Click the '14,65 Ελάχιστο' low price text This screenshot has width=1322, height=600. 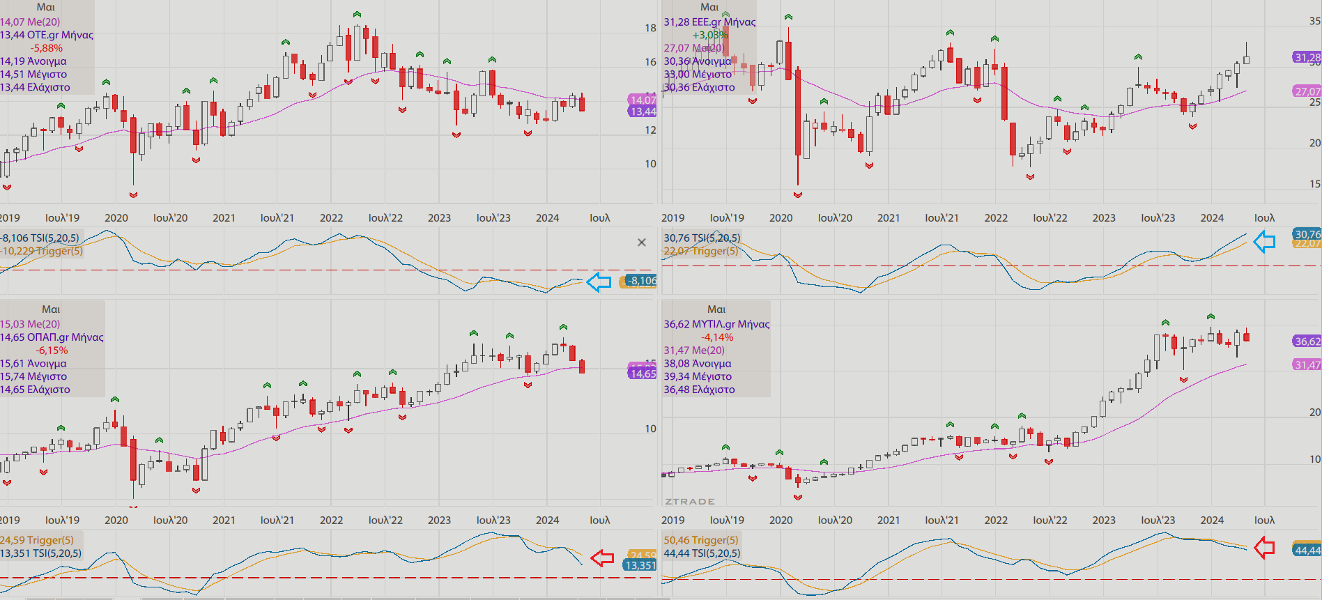tap(35, 390)
